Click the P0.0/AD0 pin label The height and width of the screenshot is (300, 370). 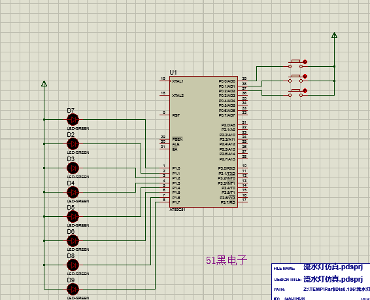tap(227, 81)
